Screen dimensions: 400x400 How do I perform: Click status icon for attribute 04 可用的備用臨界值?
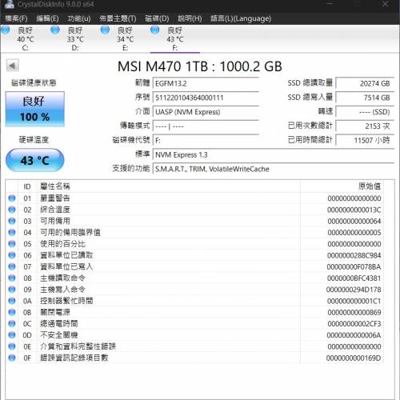(12, 232)
